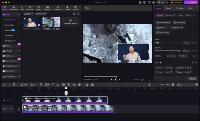Screen dimensions: 200x121
Task: Click the Attach Audio button
Action: click(163, 33)
